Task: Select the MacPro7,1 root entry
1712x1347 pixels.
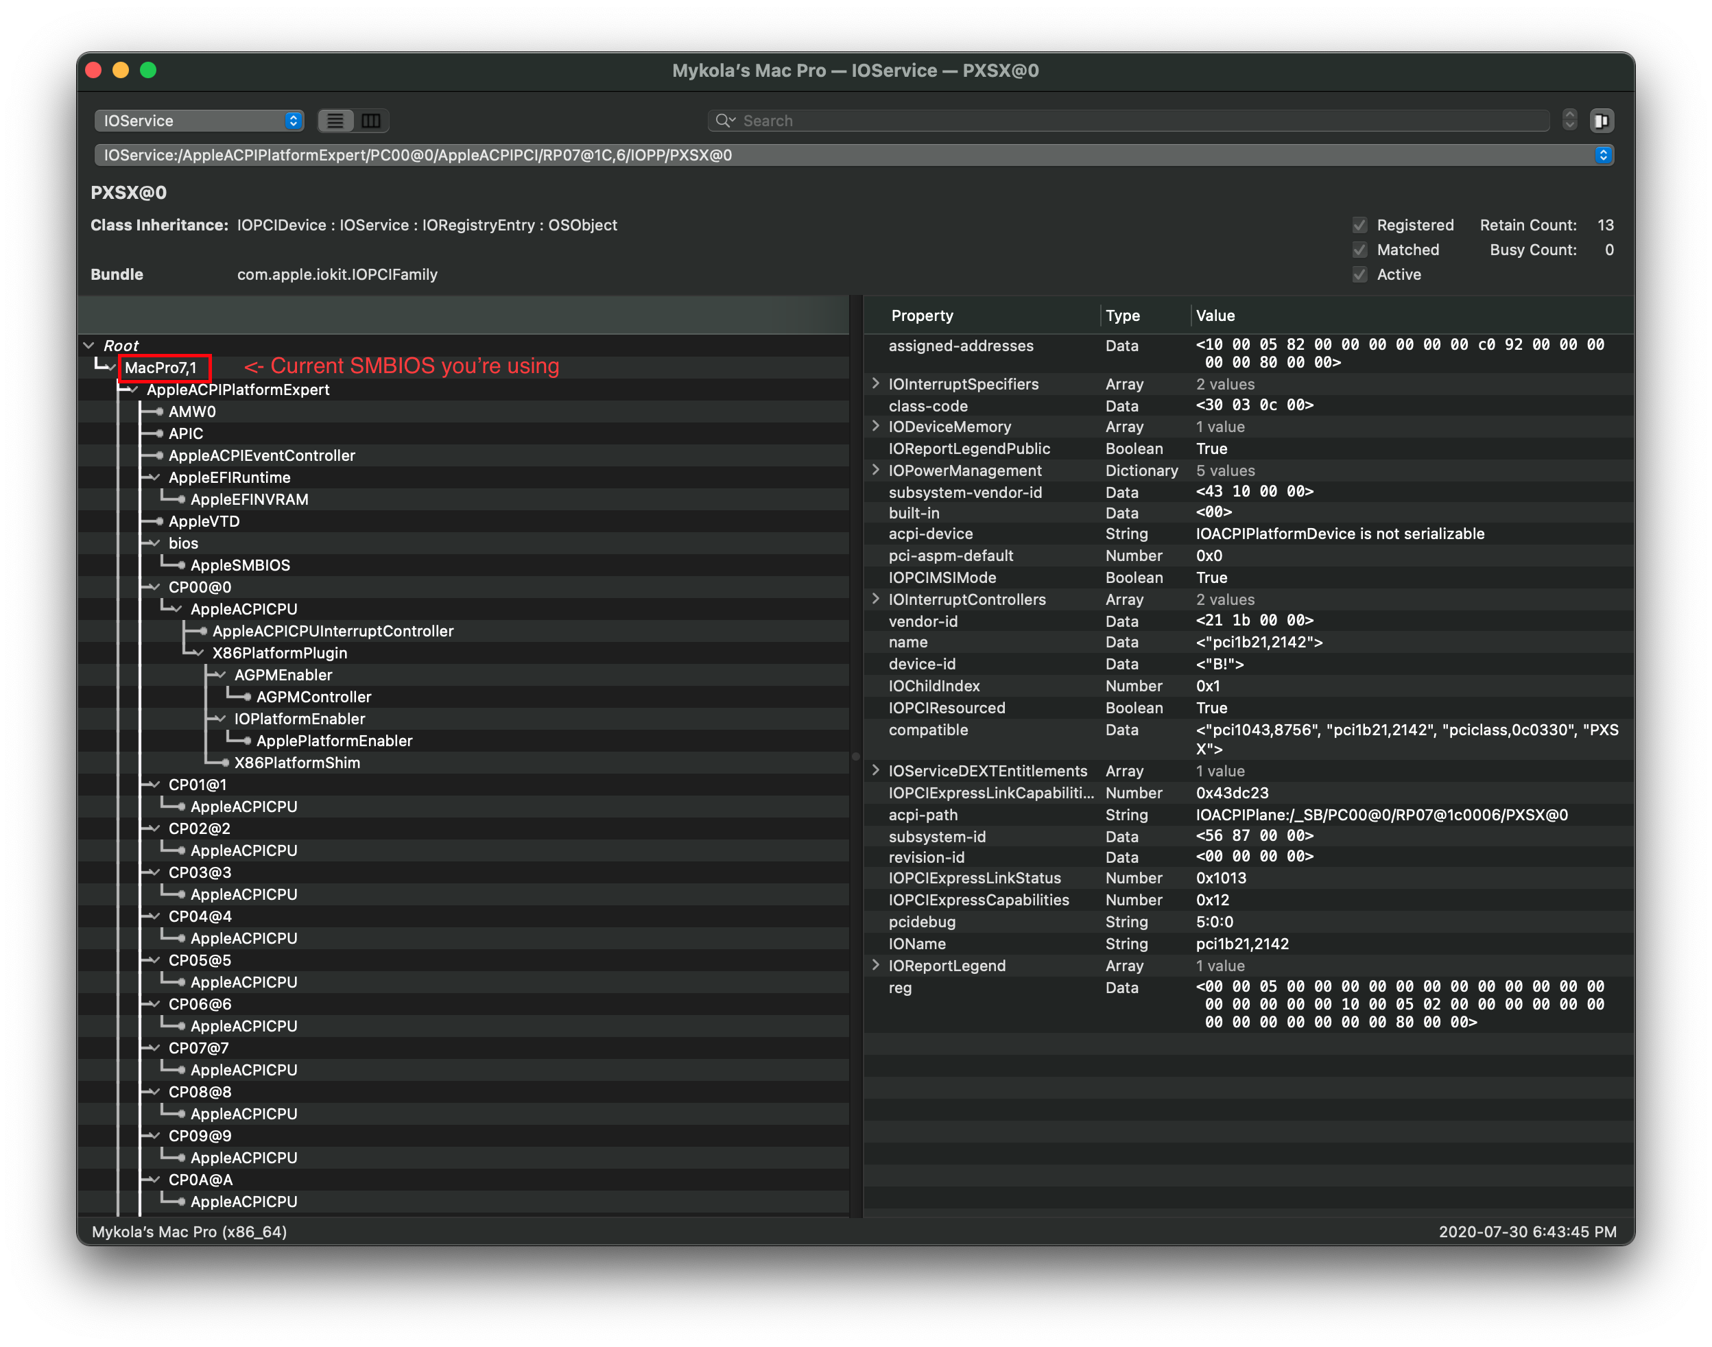Action: [x=161, y=368]
